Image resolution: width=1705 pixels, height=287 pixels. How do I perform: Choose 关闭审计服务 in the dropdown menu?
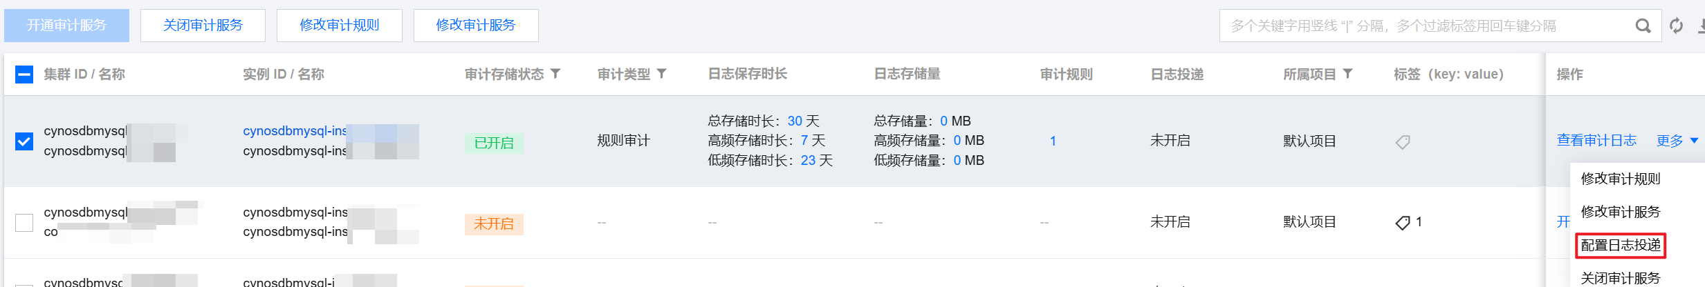(1620, 277)
